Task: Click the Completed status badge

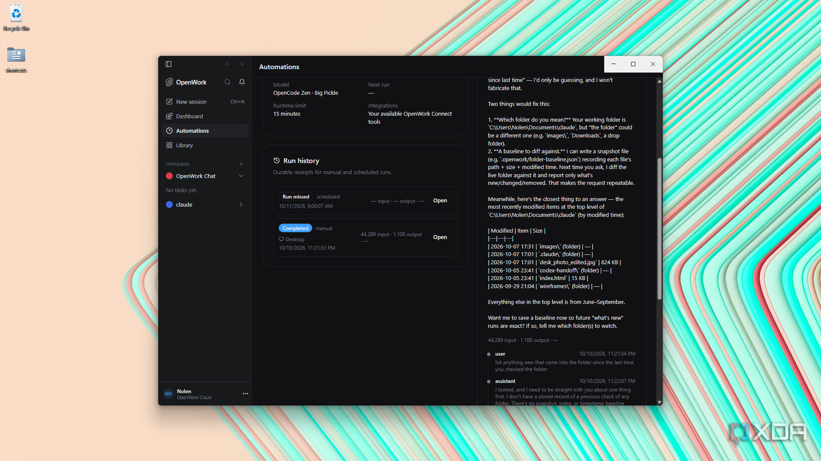Action: point(295,228)
